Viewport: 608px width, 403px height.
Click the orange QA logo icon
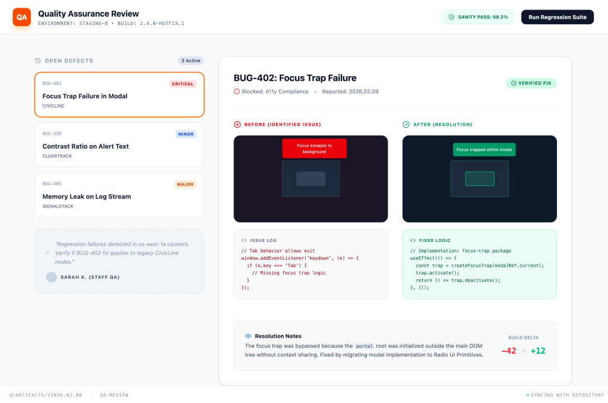(x=21, y=17)
